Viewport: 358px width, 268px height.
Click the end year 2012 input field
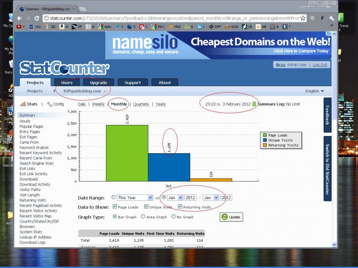(x=226, y=198)
